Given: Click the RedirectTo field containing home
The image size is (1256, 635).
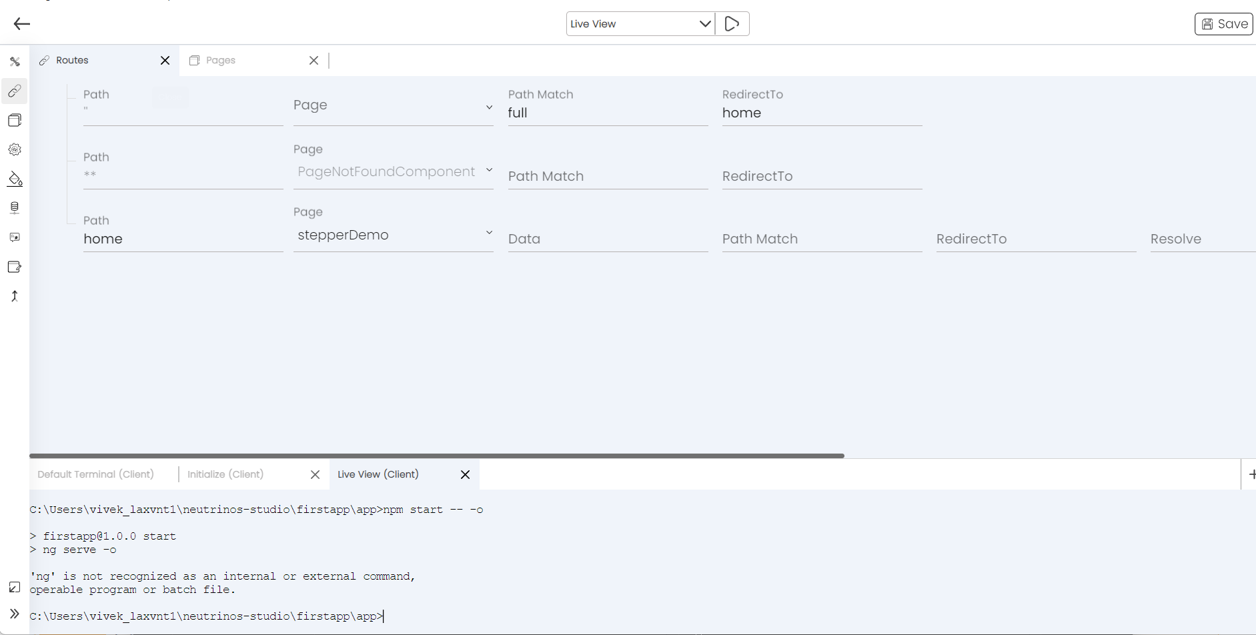Looking at the screenshot, I should coord(822,113).
